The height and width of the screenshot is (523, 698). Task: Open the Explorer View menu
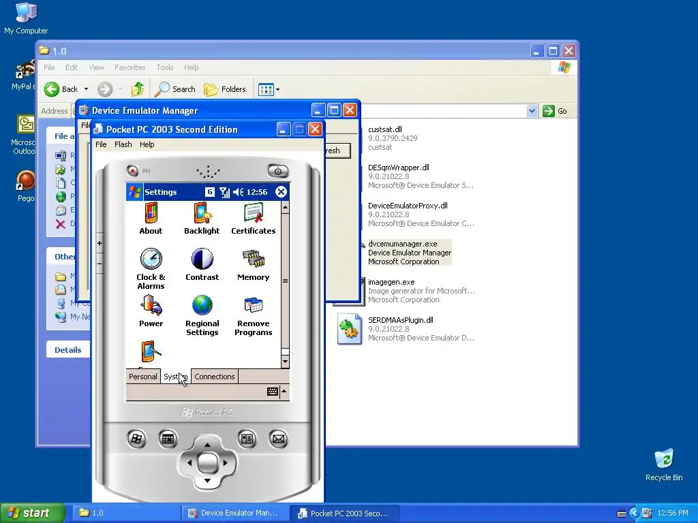coord(96,67)
